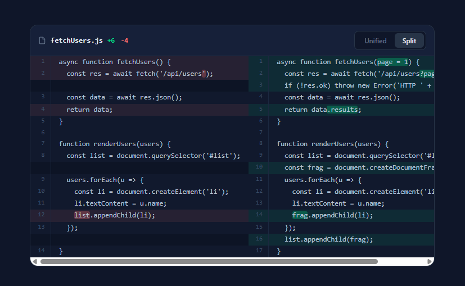Click left pane "document.querySelector('#list');" line
This screenshot has width=465, height=286.
click(139, 156)
